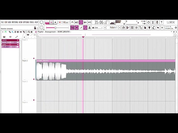Edit the 140.000 tempo field
This screenshot has height=133, width=178.
tap(66, 22)
